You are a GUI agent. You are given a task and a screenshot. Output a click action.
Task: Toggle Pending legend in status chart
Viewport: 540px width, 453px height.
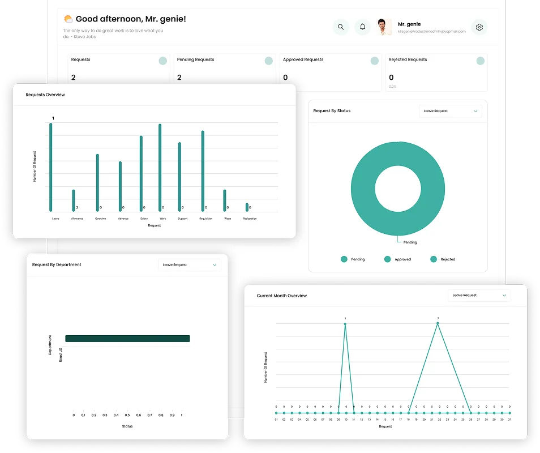pyautogui.click(x=344, y=259)
